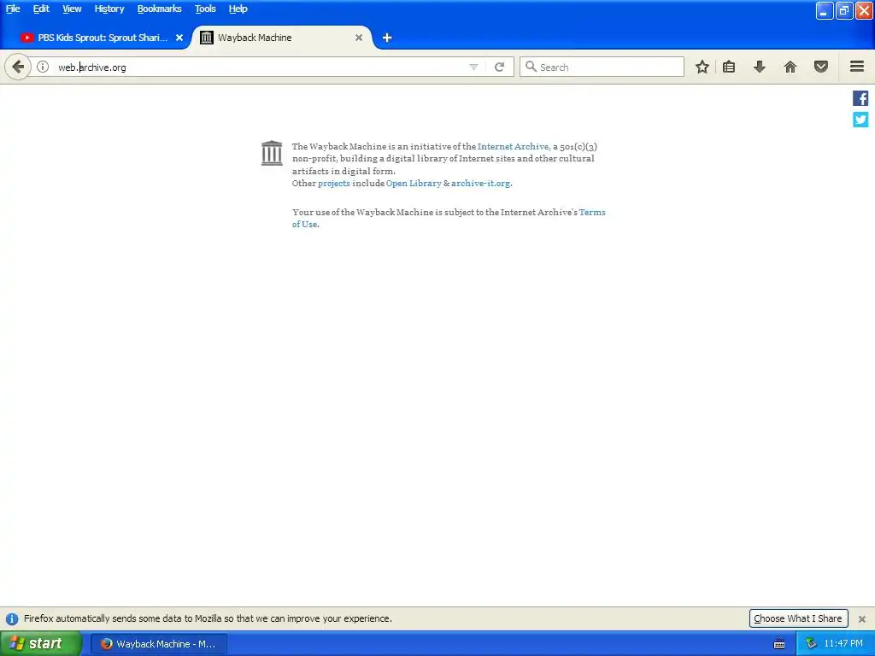
Task: Go to archive-it.org link
Action: coord(480,183)
